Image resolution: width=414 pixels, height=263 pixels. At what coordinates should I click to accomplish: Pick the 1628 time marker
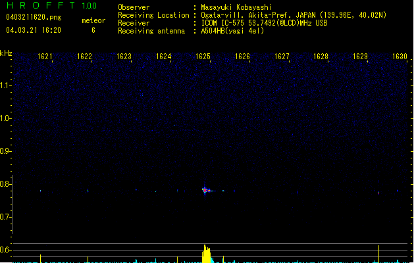pyautogui.click(x=321, y=57)
